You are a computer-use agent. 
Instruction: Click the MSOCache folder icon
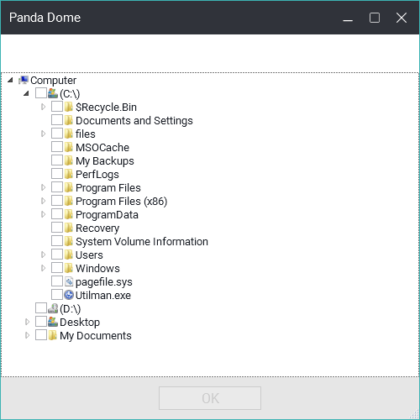[x=69, y=147]
